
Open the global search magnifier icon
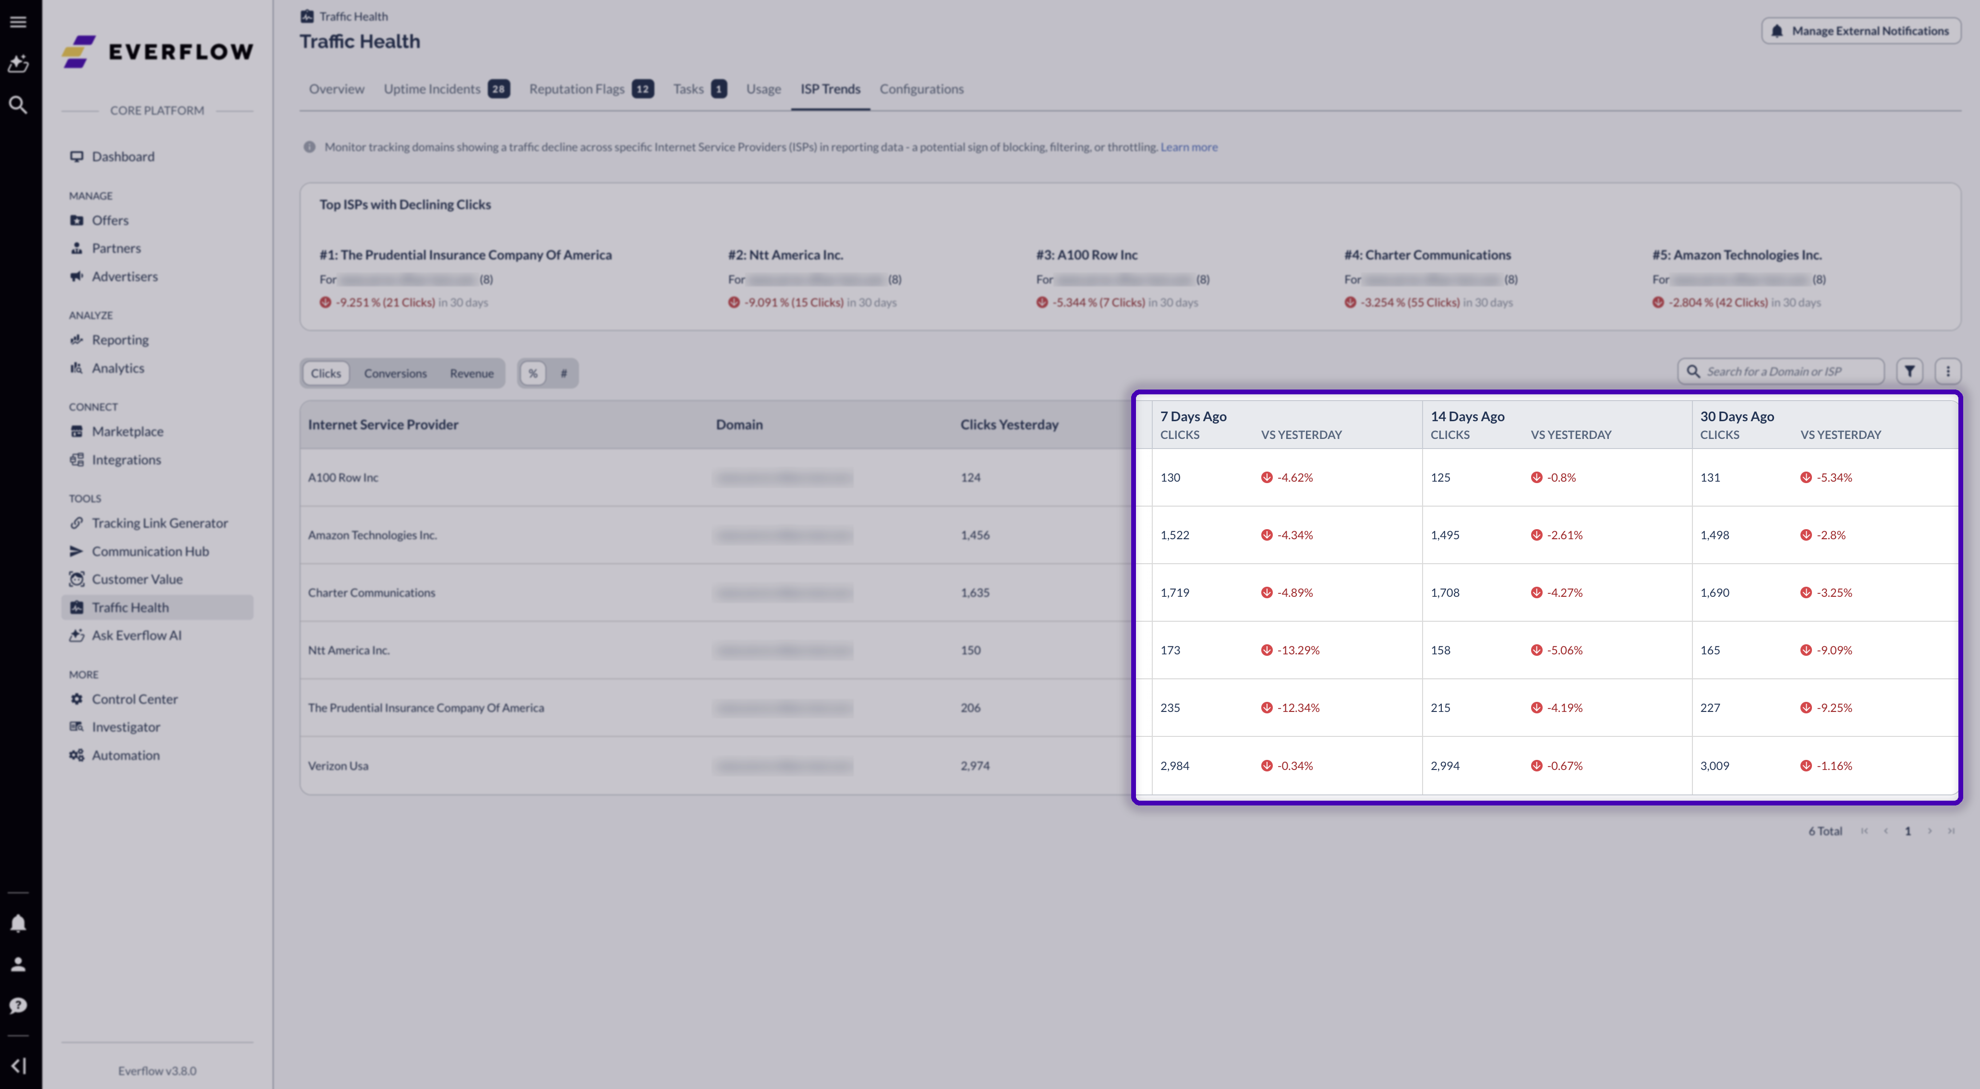click(18, 105)
